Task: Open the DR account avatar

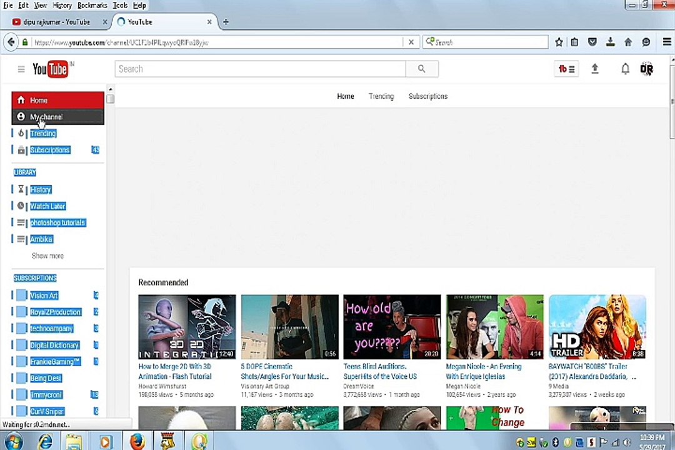Action: 647,69
